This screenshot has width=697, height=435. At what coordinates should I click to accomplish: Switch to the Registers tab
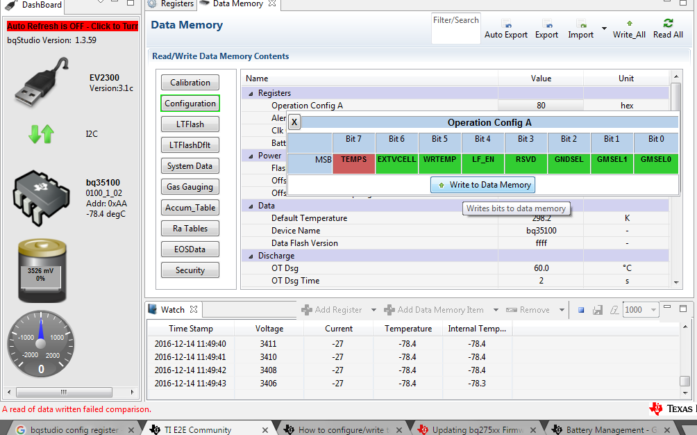pos(171,4)
